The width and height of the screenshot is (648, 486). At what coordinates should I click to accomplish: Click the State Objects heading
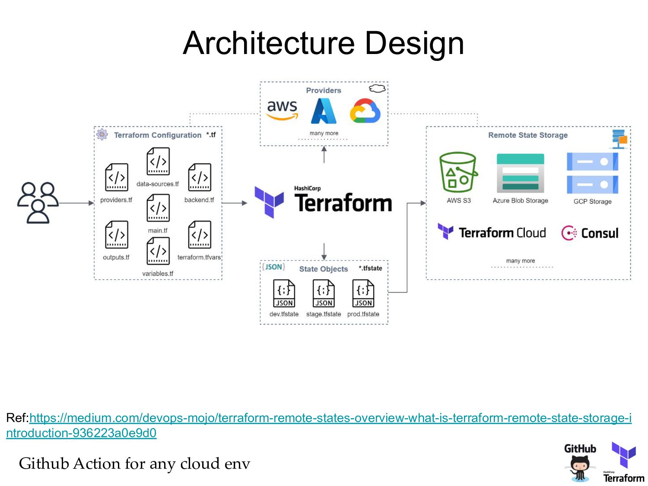point(324,269)
